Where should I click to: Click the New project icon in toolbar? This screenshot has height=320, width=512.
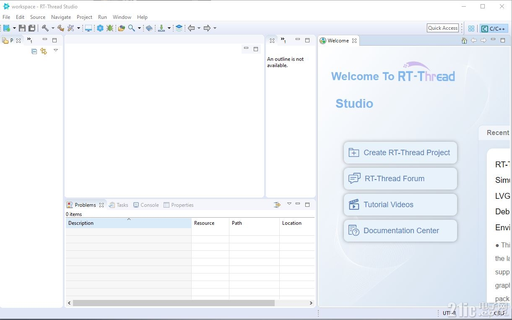point(7,28)
